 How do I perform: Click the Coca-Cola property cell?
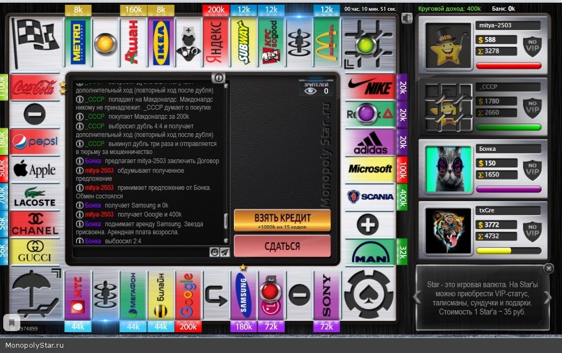click(34, 87)
